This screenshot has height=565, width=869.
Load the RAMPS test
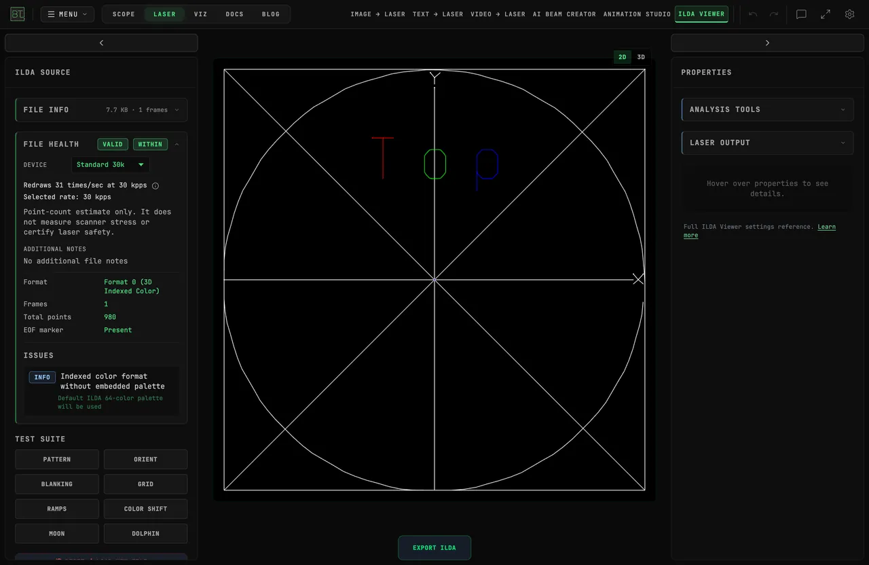click(x=57, y=509)
